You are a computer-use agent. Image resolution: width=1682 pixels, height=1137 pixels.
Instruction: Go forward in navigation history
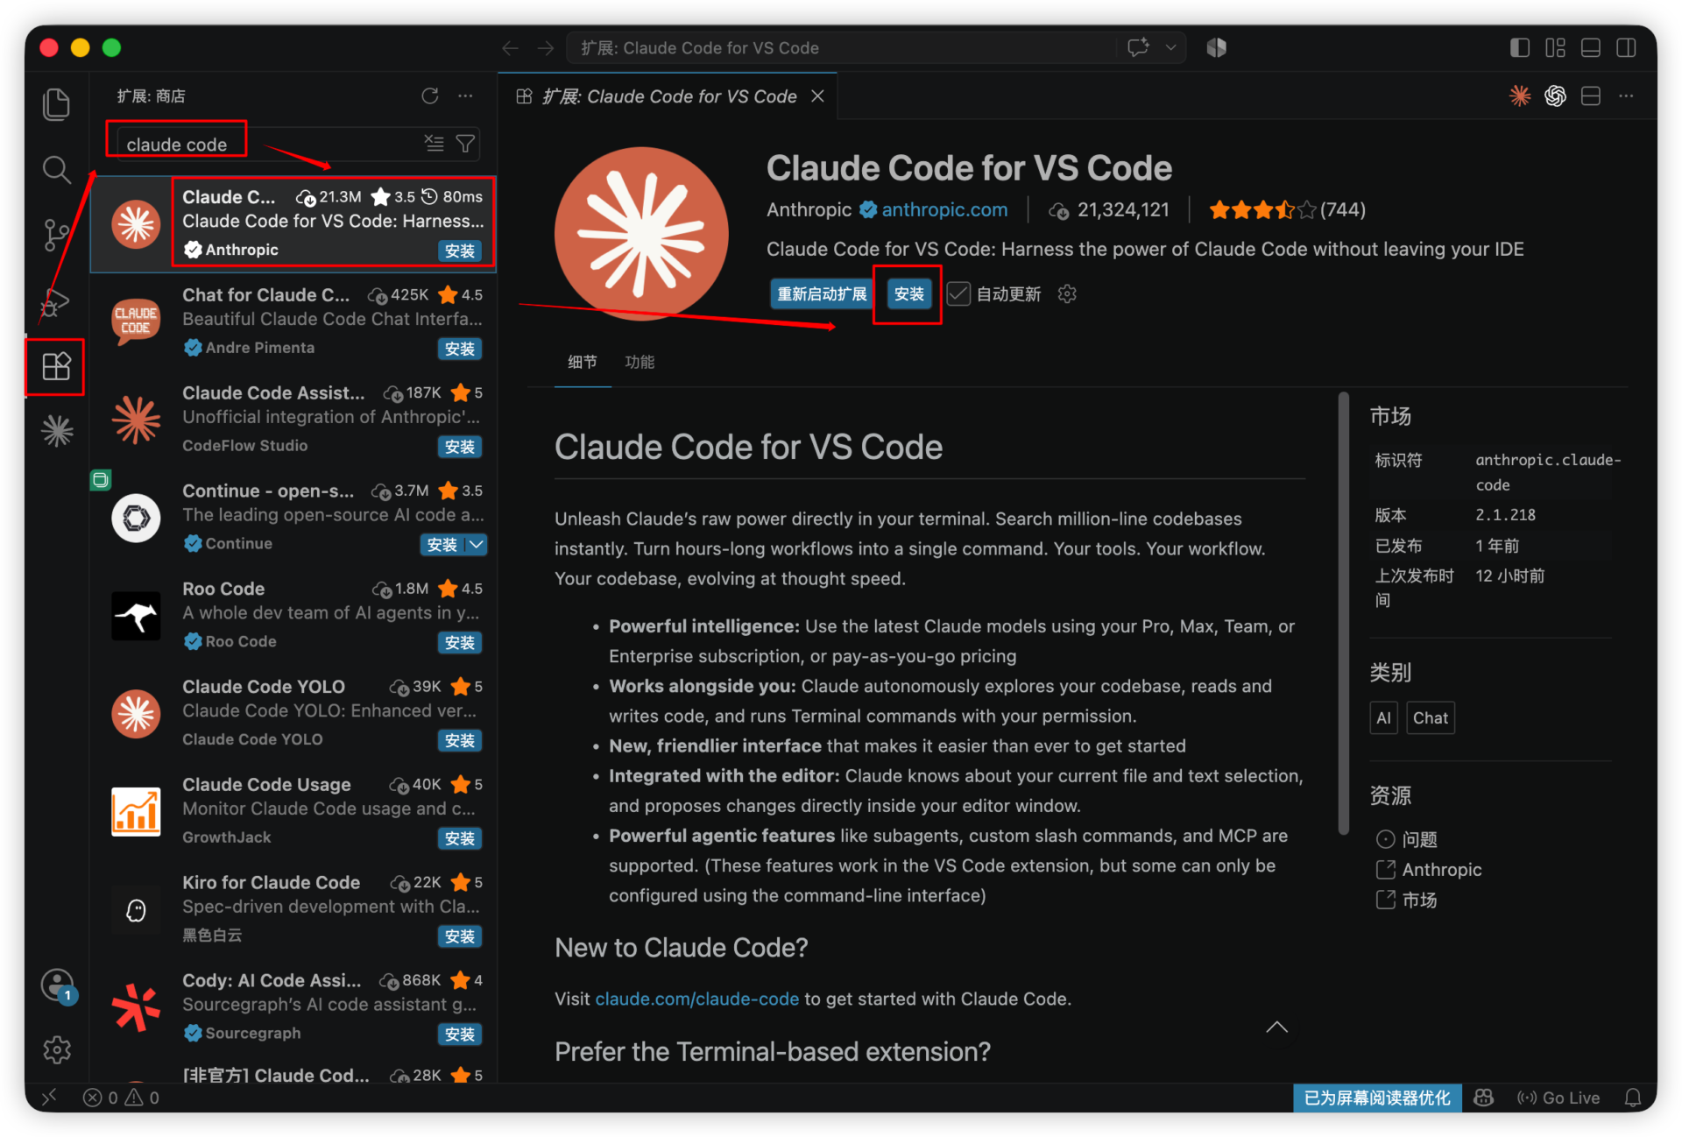tap(546, 48)
